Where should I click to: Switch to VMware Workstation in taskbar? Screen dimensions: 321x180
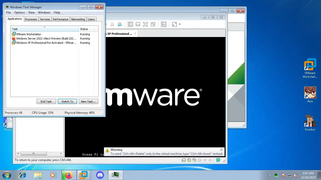click(x=84, y=175)
